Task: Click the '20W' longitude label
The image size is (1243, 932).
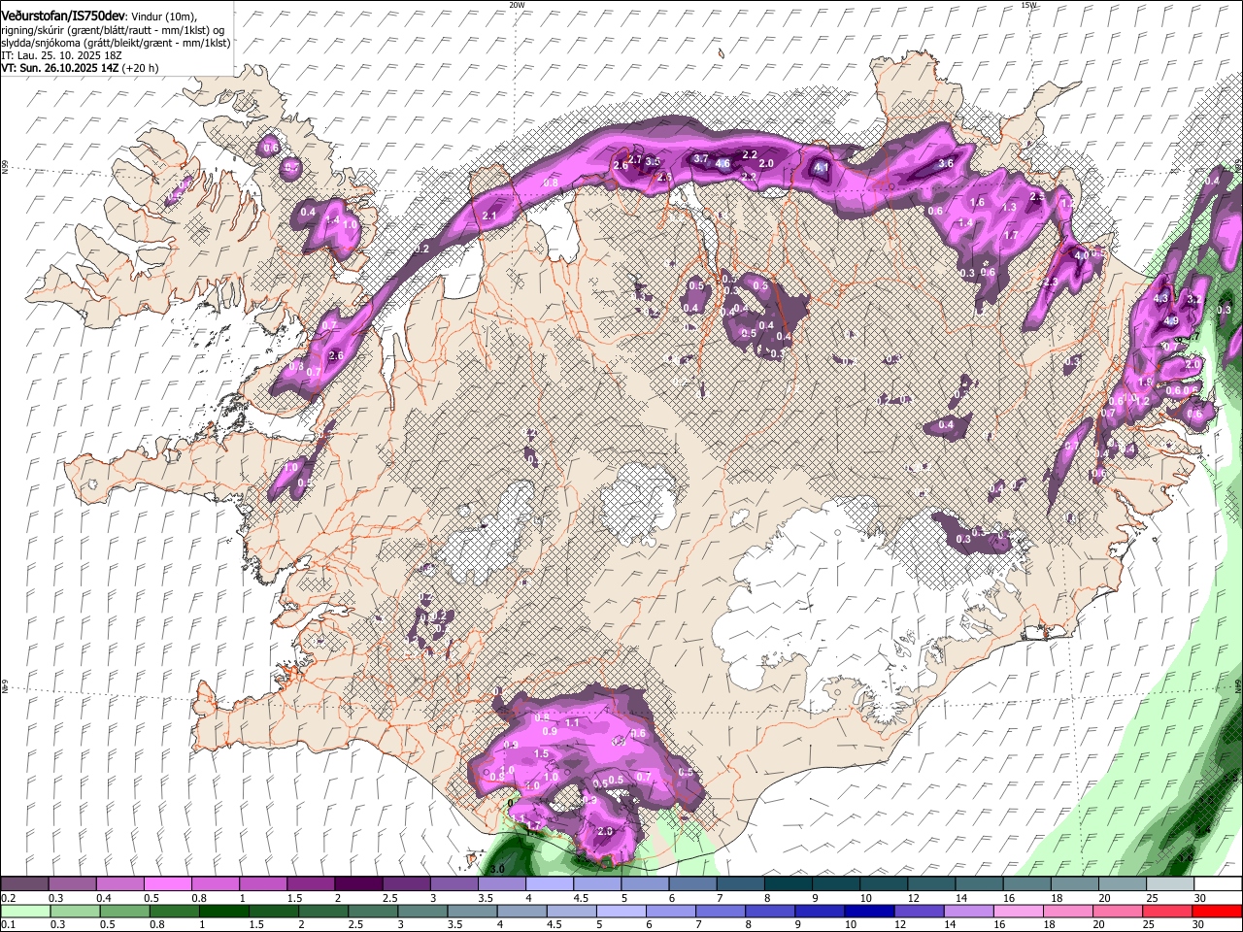Action: 517,5
